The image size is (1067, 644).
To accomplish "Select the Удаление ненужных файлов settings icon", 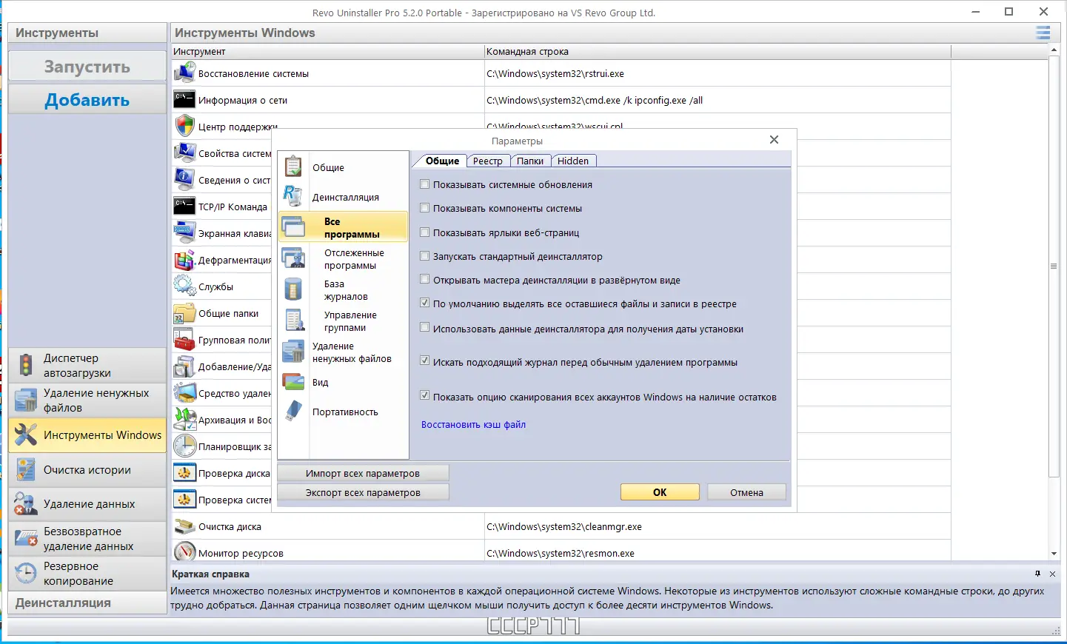I will click(x=293, y=352).
